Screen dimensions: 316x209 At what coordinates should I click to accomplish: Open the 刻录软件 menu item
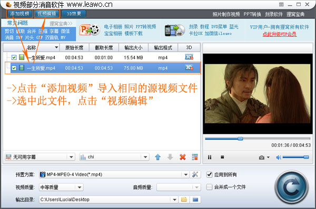pyautogui.click(x=274, y=14)
